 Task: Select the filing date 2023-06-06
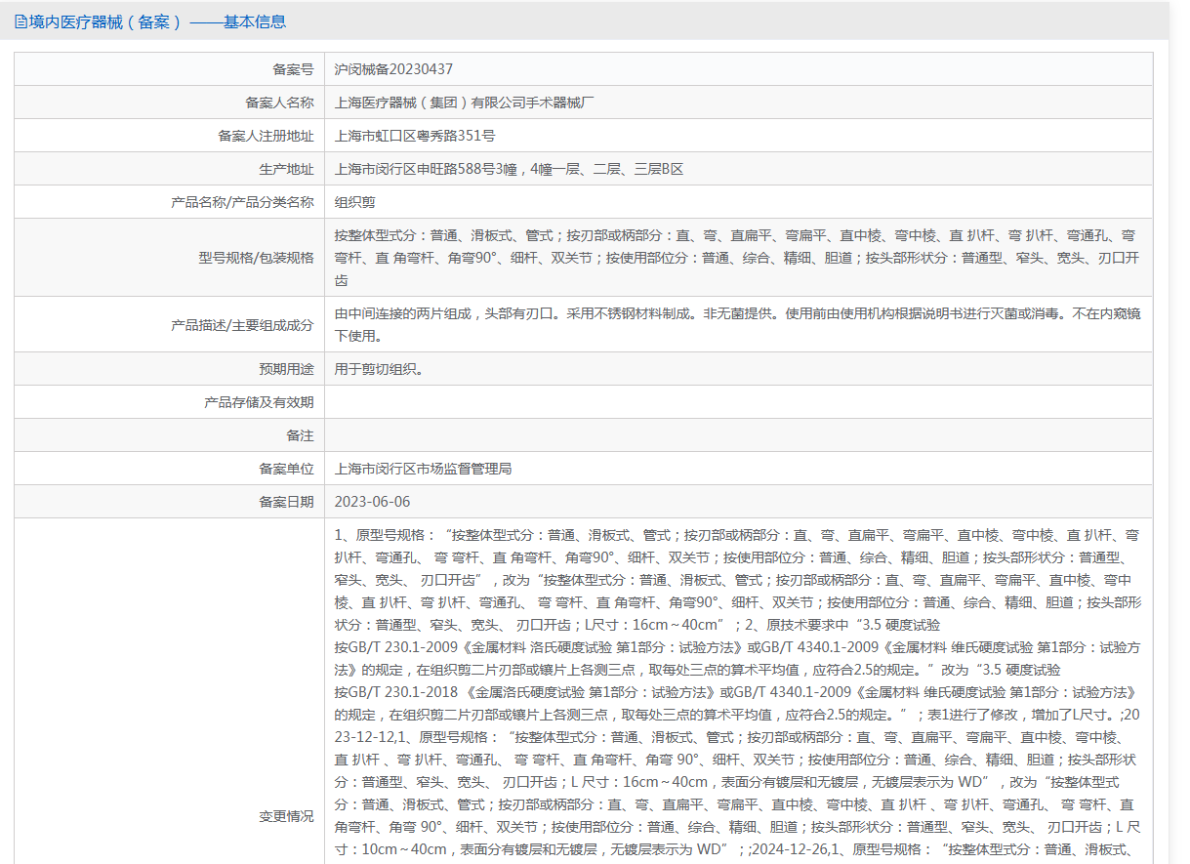[x=372, y=502]
